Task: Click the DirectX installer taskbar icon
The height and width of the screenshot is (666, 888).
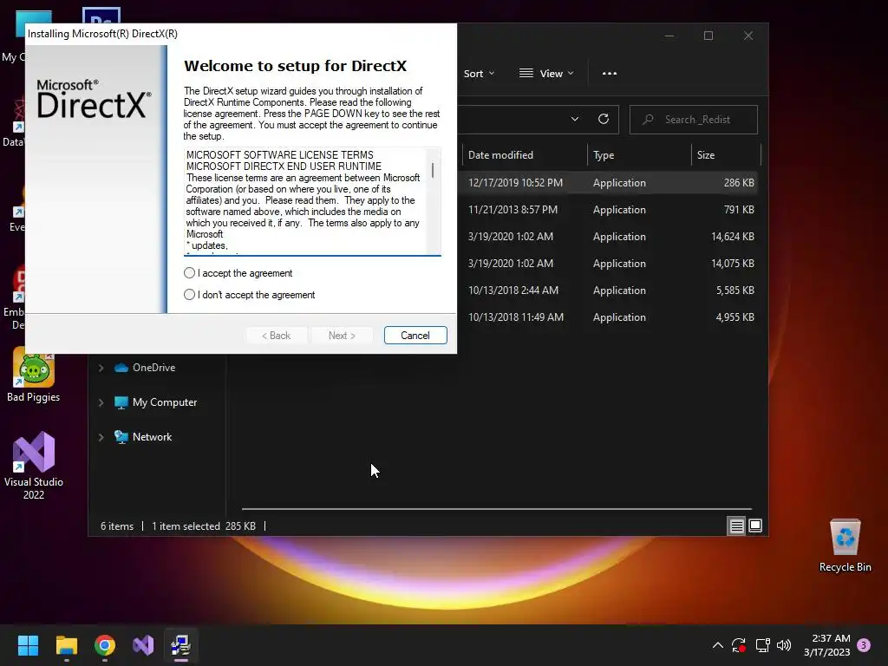Action: [181, 645]
